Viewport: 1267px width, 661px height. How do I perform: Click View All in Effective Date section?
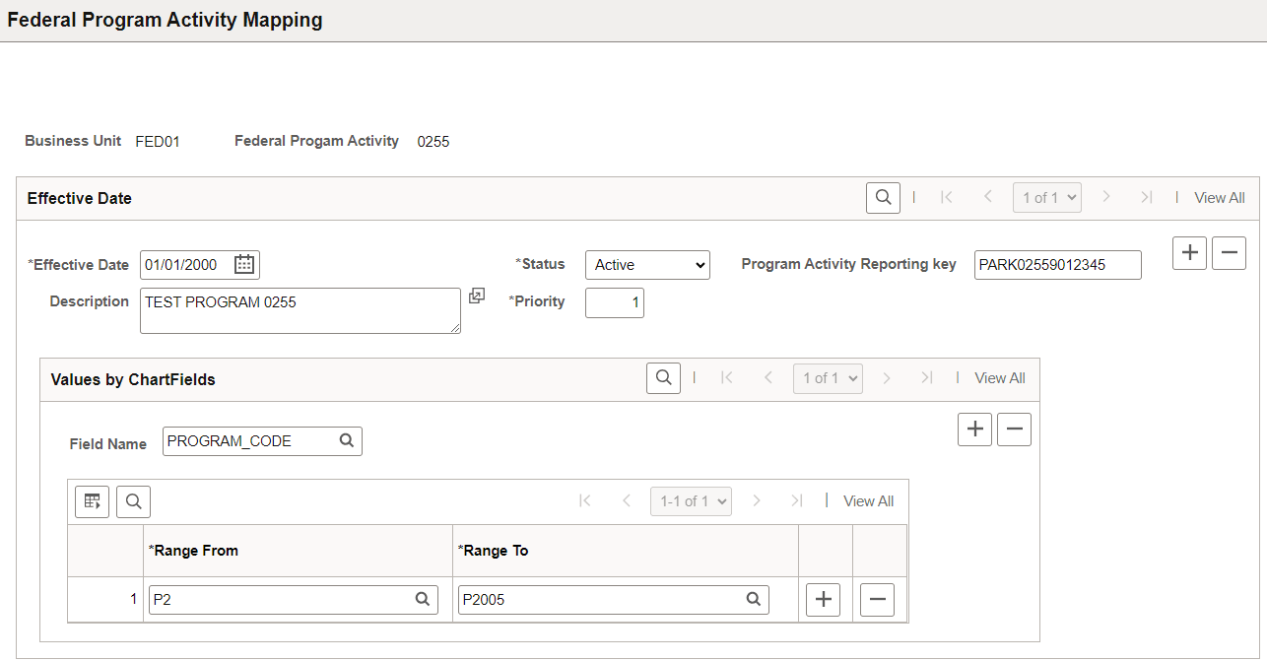click(1219, 197)
